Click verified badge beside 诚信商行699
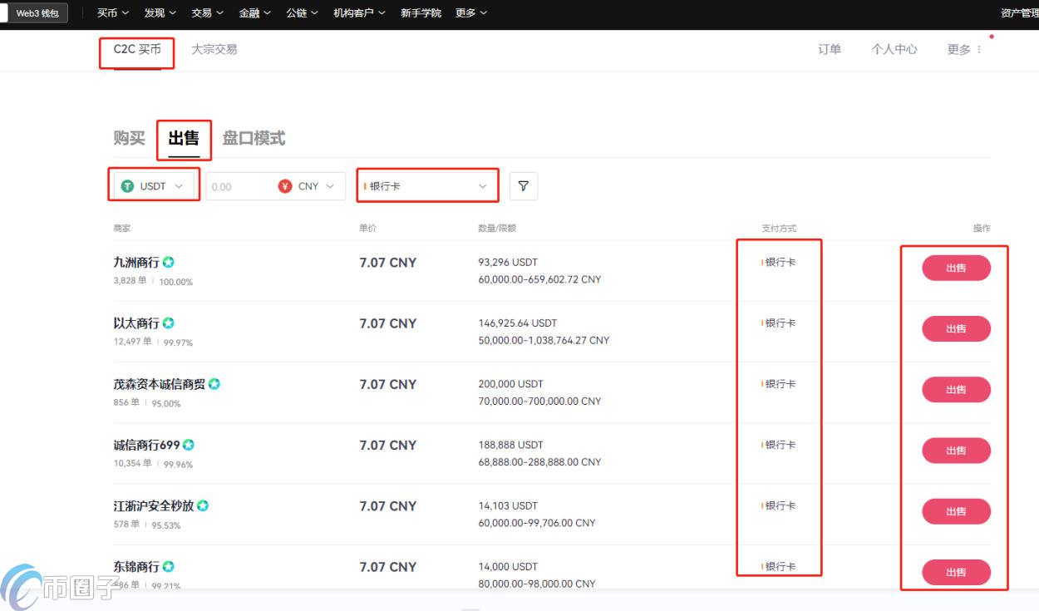This screenshot has height=611, width=1039. (188, 445)
